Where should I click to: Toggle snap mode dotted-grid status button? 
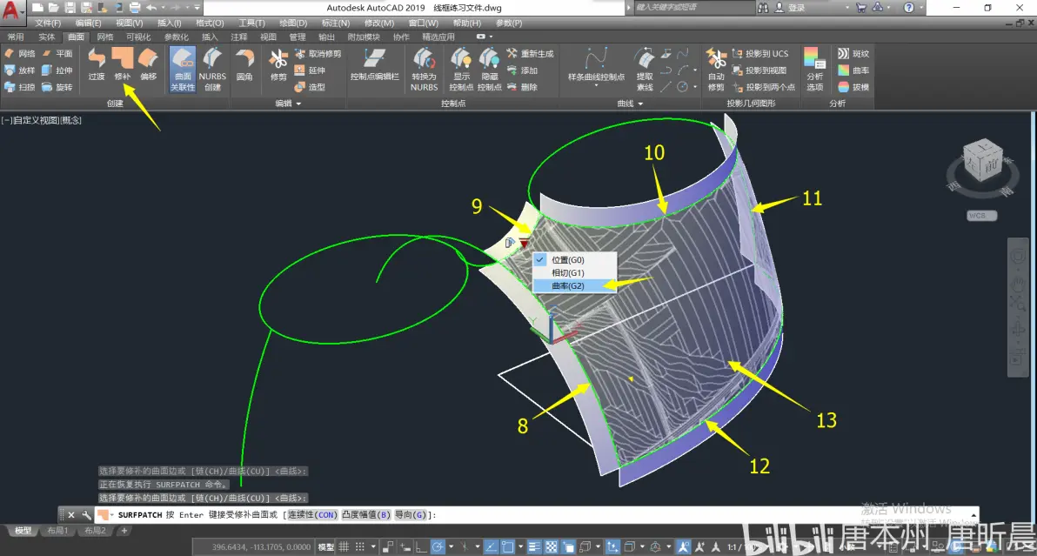360,546
